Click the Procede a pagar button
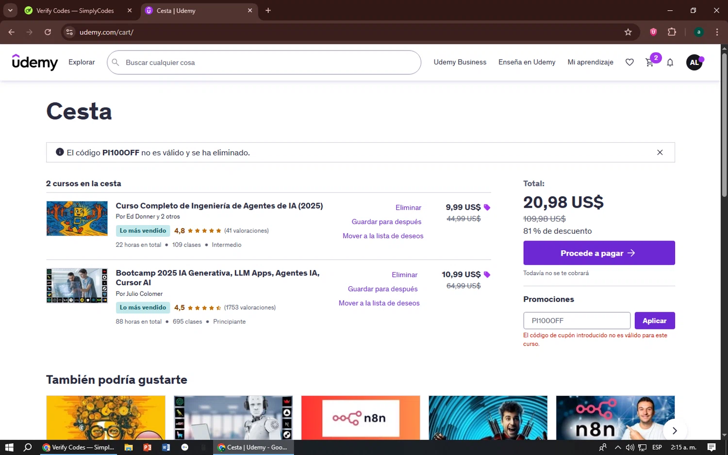This screenshot has height=455, width=728. 599,253
